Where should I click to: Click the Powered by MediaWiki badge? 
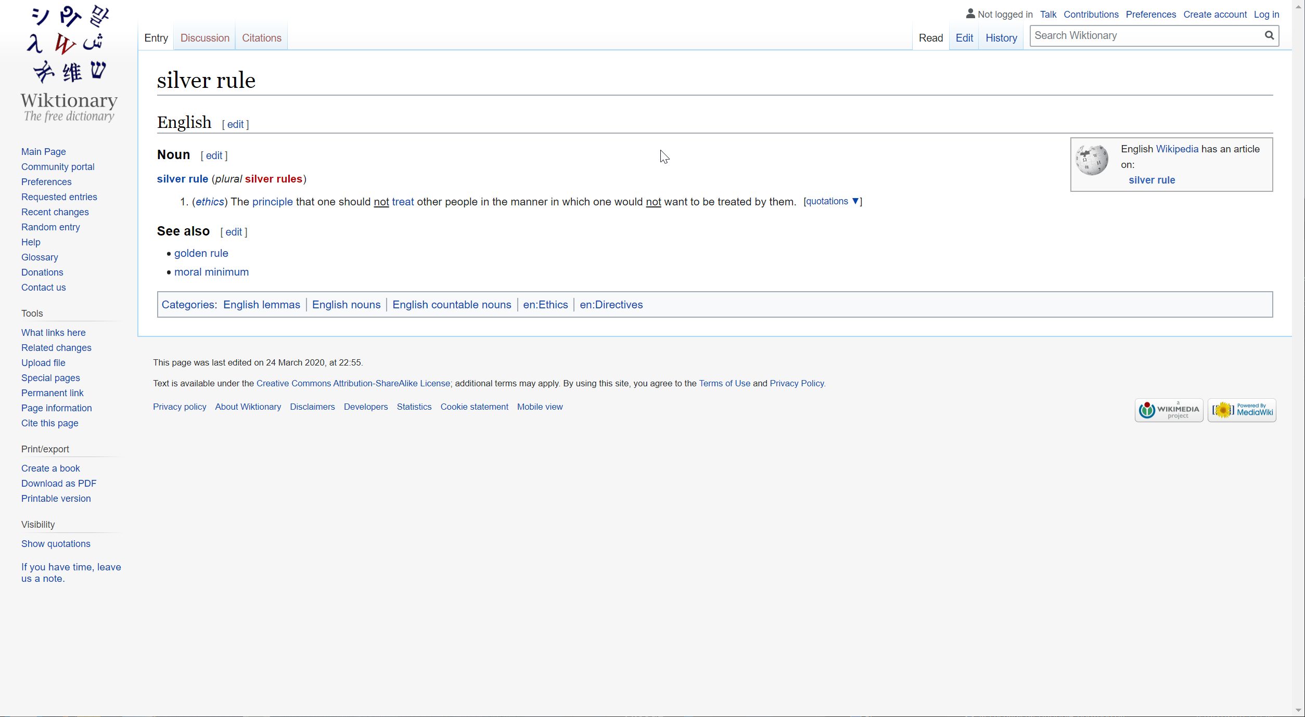pos(1242,410)
